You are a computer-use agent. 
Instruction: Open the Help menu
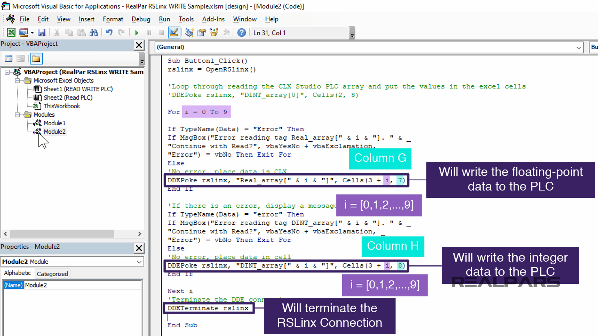[272, 19]
